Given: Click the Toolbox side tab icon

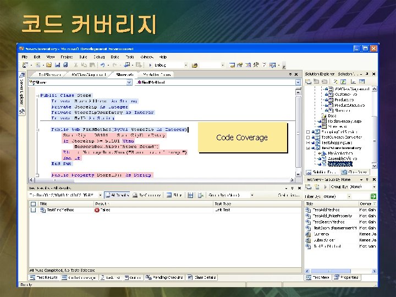Looking at the screenshot, I should click(22, 111).
